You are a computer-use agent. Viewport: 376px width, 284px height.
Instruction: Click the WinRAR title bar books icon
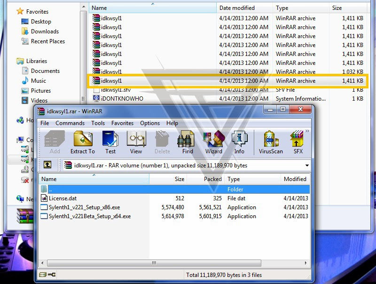(x=41, y=111)
